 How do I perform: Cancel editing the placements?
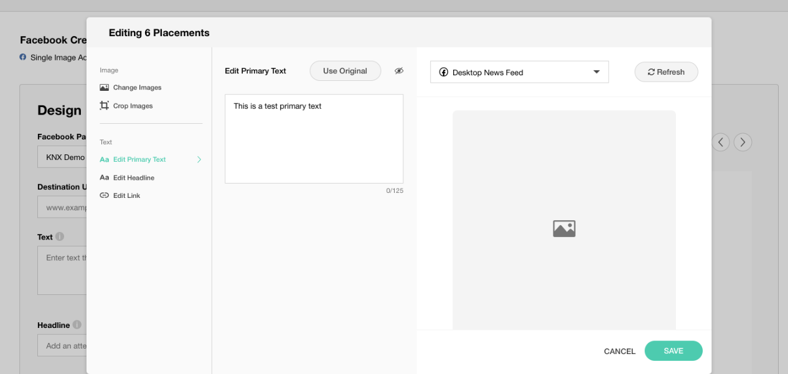619,352
